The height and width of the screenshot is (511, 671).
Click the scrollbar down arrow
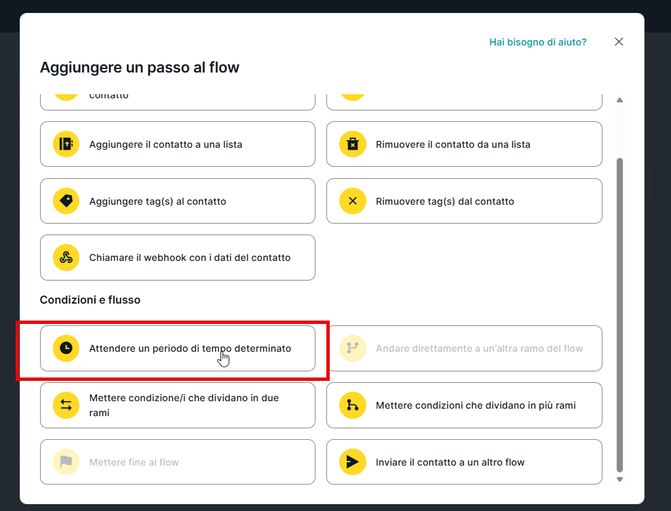[619, 479]
